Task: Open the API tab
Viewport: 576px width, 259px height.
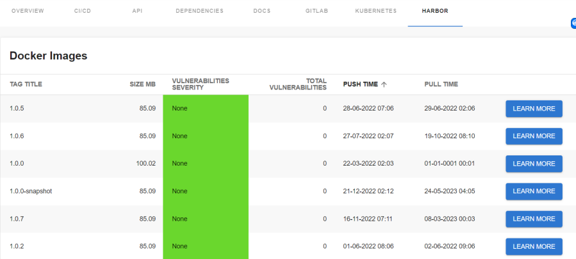Action: coord(137,11)
